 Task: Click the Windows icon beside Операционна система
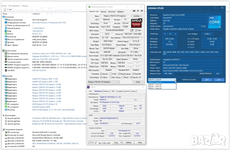(6, 23)
